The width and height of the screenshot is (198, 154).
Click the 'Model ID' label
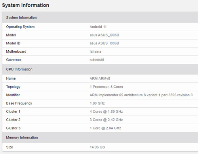click(x=13, y=43)
